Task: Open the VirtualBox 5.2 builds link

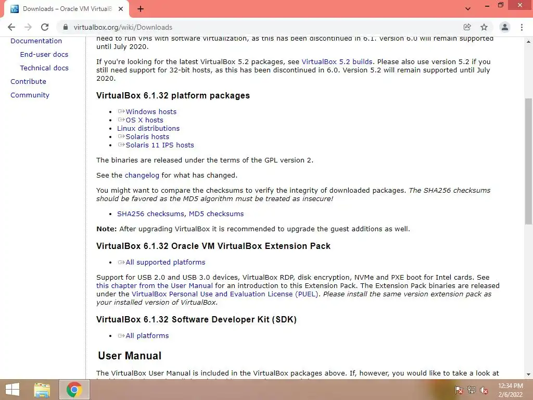Action: click(337, 62)
